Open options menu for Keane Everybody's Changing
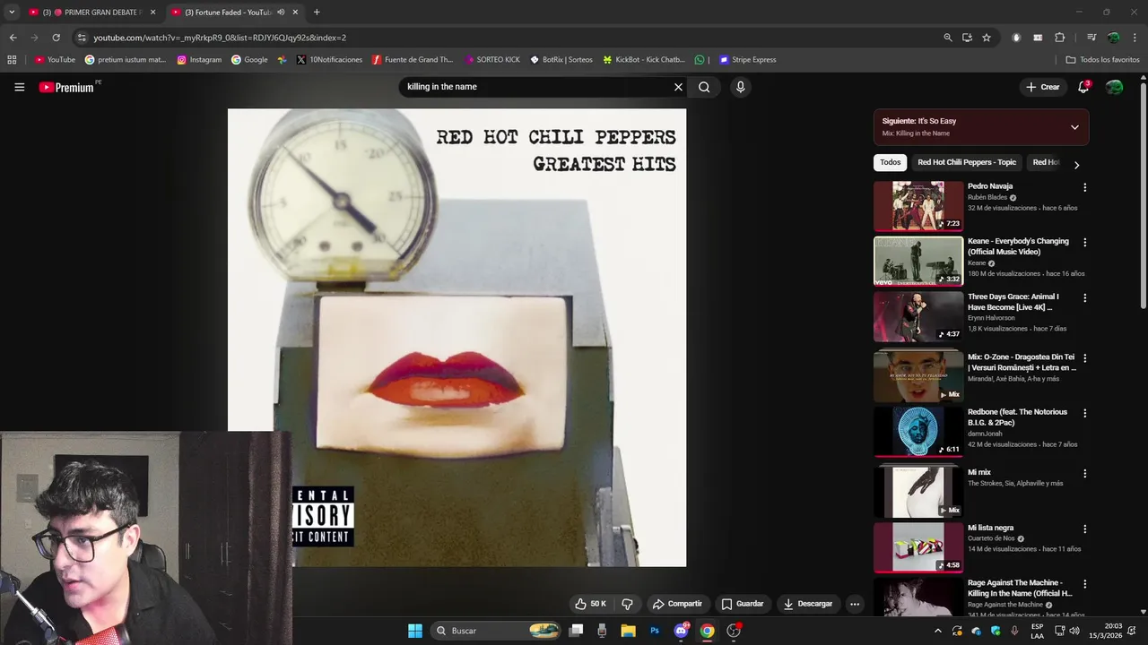Screen dimensions: 1148x645 [x=1084, y=242]
